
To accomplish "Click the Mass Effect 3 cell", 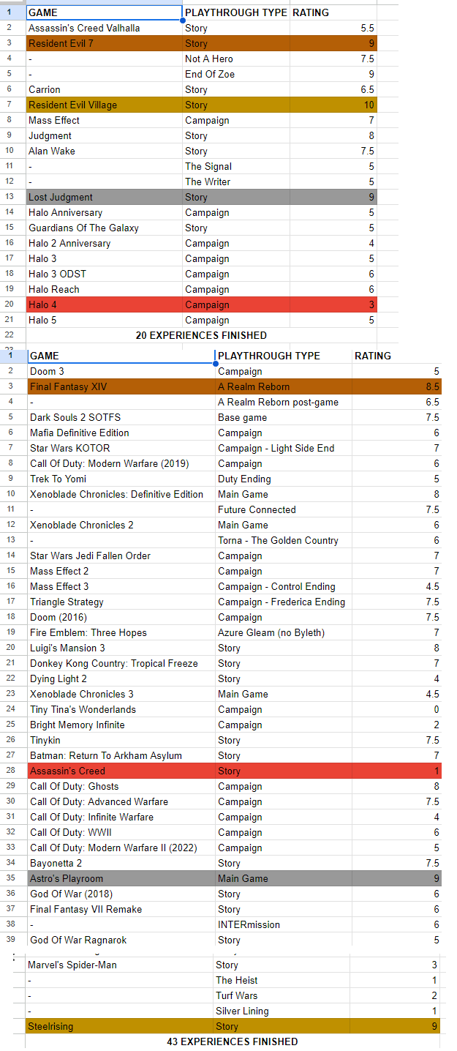I will point(121,586).
